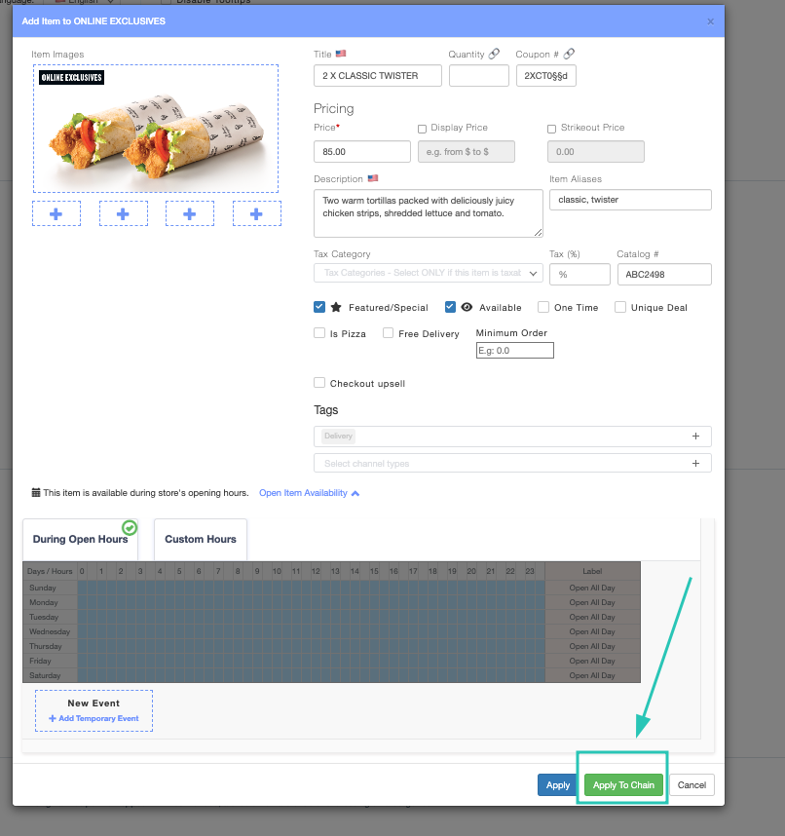Check the Is Pizza checkbox
This screenshot has width=785, height=836.
pos(319,333)
